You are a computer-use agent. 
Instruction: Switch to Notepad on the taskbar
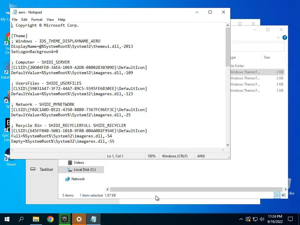93,219
